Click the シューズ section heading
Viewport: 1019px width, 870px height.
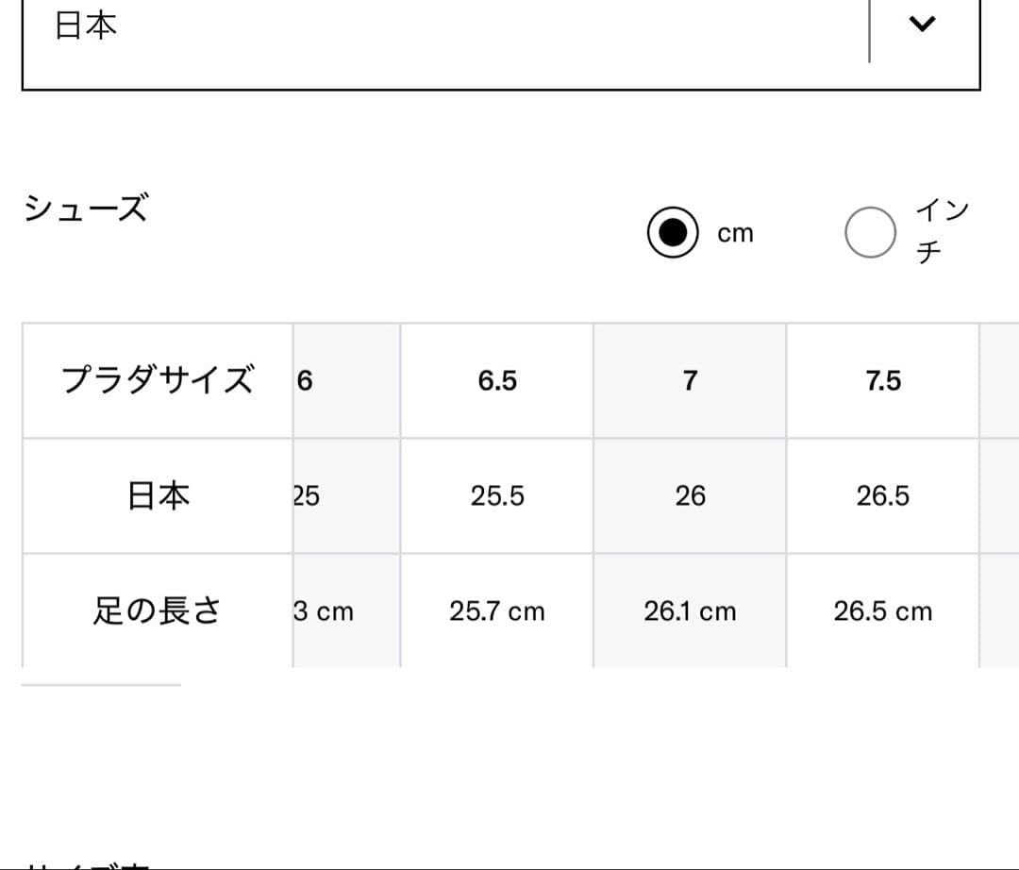[86, 208]
